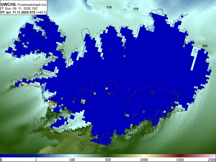216x162 pixels.
Task: Select the '285' value label
Action: coord(130,135)
